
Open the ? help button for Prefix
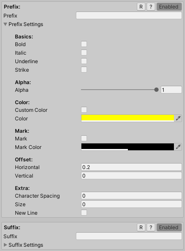151,7
